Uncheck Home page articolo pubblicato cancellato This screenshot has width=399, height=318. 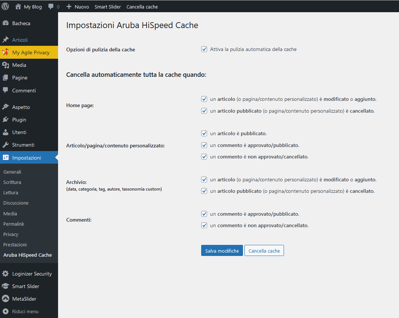click(x=204, y=111)
